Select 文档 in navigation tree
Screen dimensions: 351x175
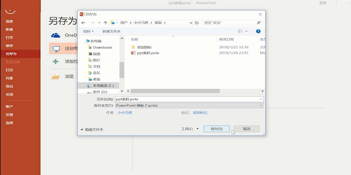pos(94,66)
